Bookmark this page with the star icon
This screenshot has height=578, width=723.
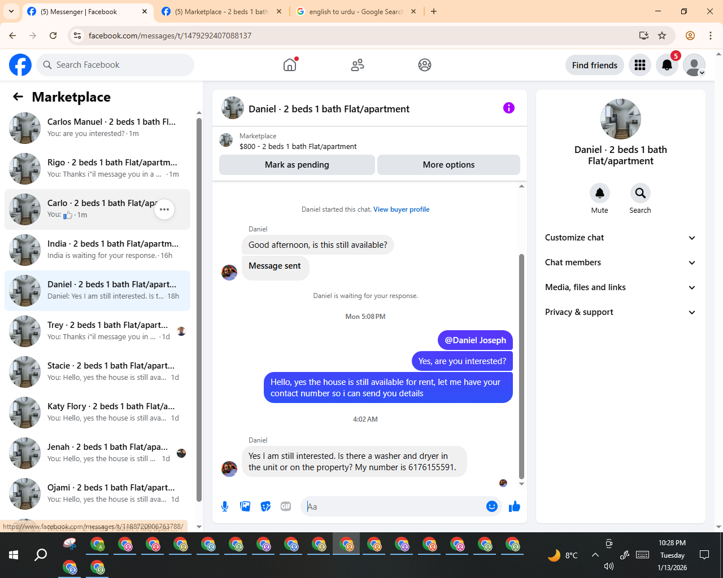[x=662, y=36]
